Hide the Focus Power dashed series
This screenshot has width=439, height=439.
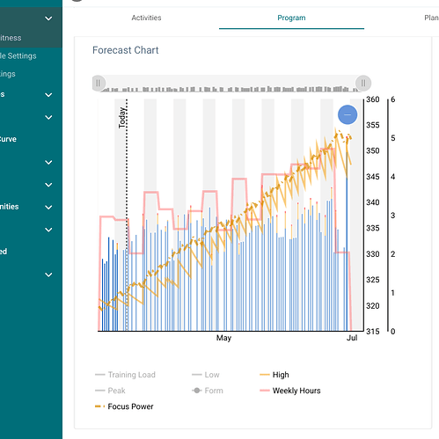(124, 406)
